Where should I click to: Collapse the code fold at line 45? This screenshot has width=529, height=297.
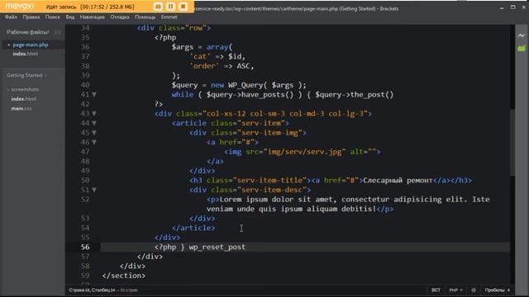pos(94,133)
